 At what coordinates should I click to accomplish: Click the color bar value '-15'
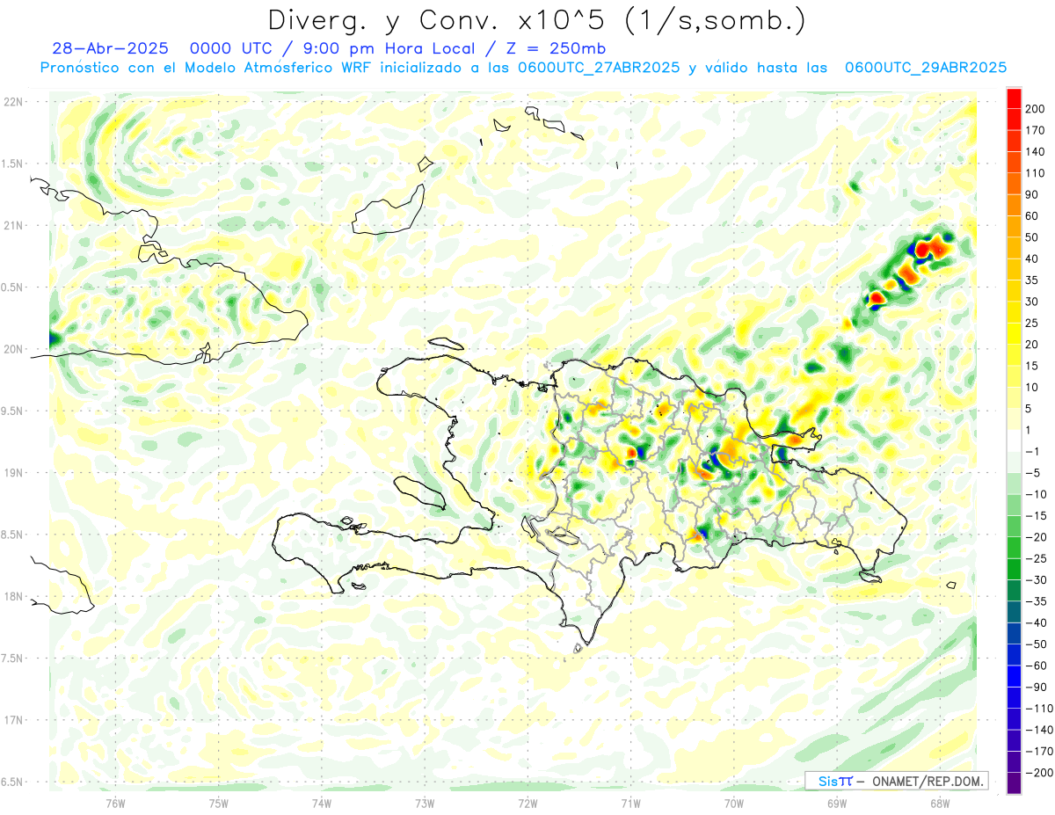(1036, 516)
